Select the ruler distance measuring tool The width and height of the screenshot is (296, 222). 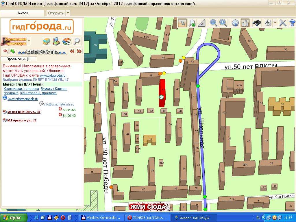click(201, 23)
